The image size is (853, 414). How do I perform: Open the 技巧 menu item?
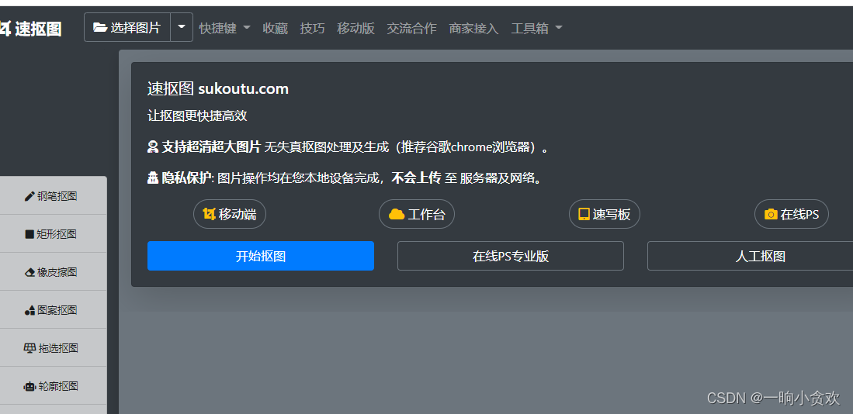click(312, 28)
